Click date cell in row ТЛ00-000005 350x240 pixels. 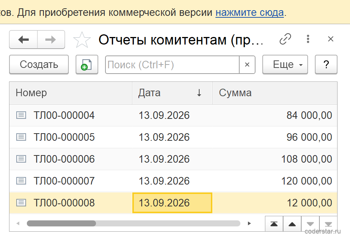point(172,137)
